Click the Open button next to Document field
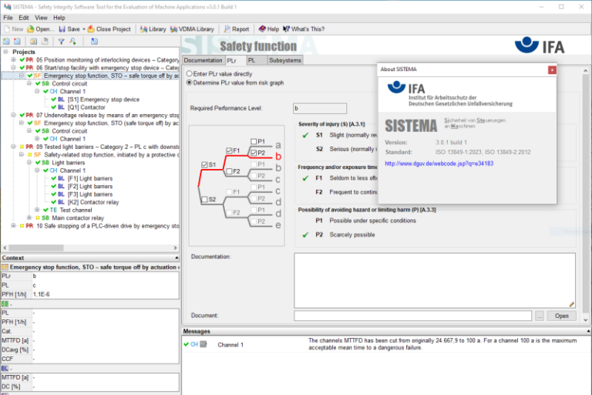This screenshot has height=395, width=592. 561,316
